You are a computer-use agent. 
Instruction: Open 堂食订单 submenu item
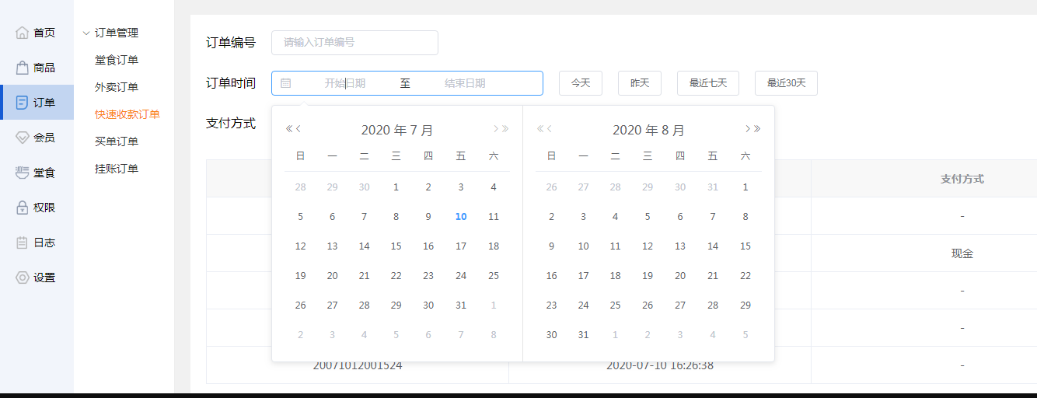pos(117,60)
